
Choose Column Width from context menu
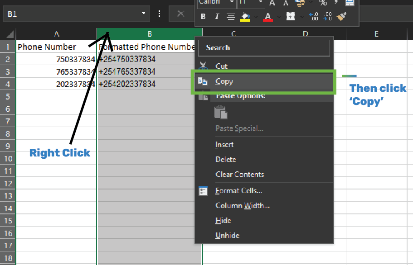point(264,205)
